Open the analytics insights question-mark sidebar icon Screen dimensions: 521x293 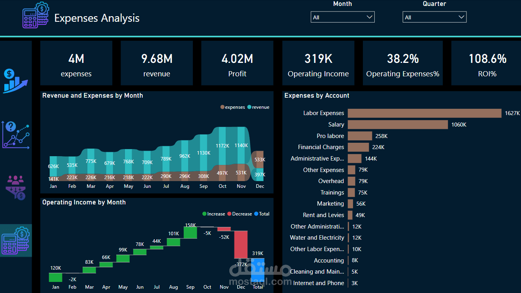click(x=16, y=135)
